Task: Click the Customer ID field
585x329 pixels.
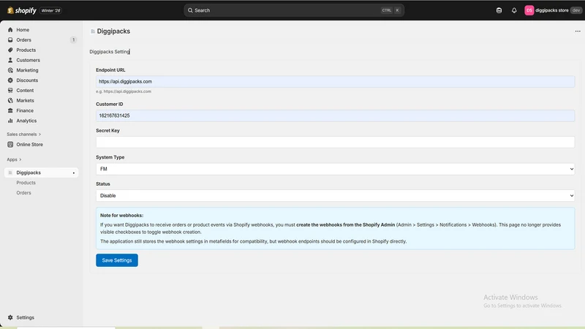Action: click(335, 116)
